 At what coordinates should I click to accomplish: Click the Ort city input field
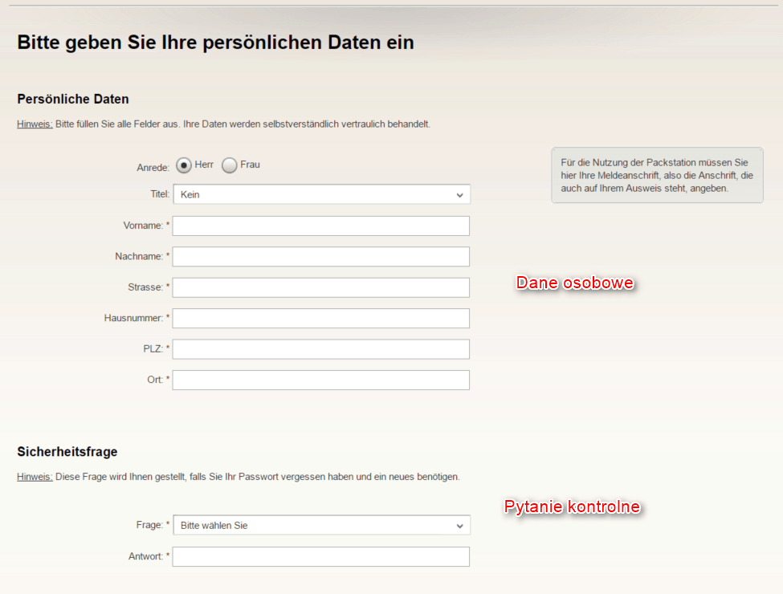[x=320, y=380]
